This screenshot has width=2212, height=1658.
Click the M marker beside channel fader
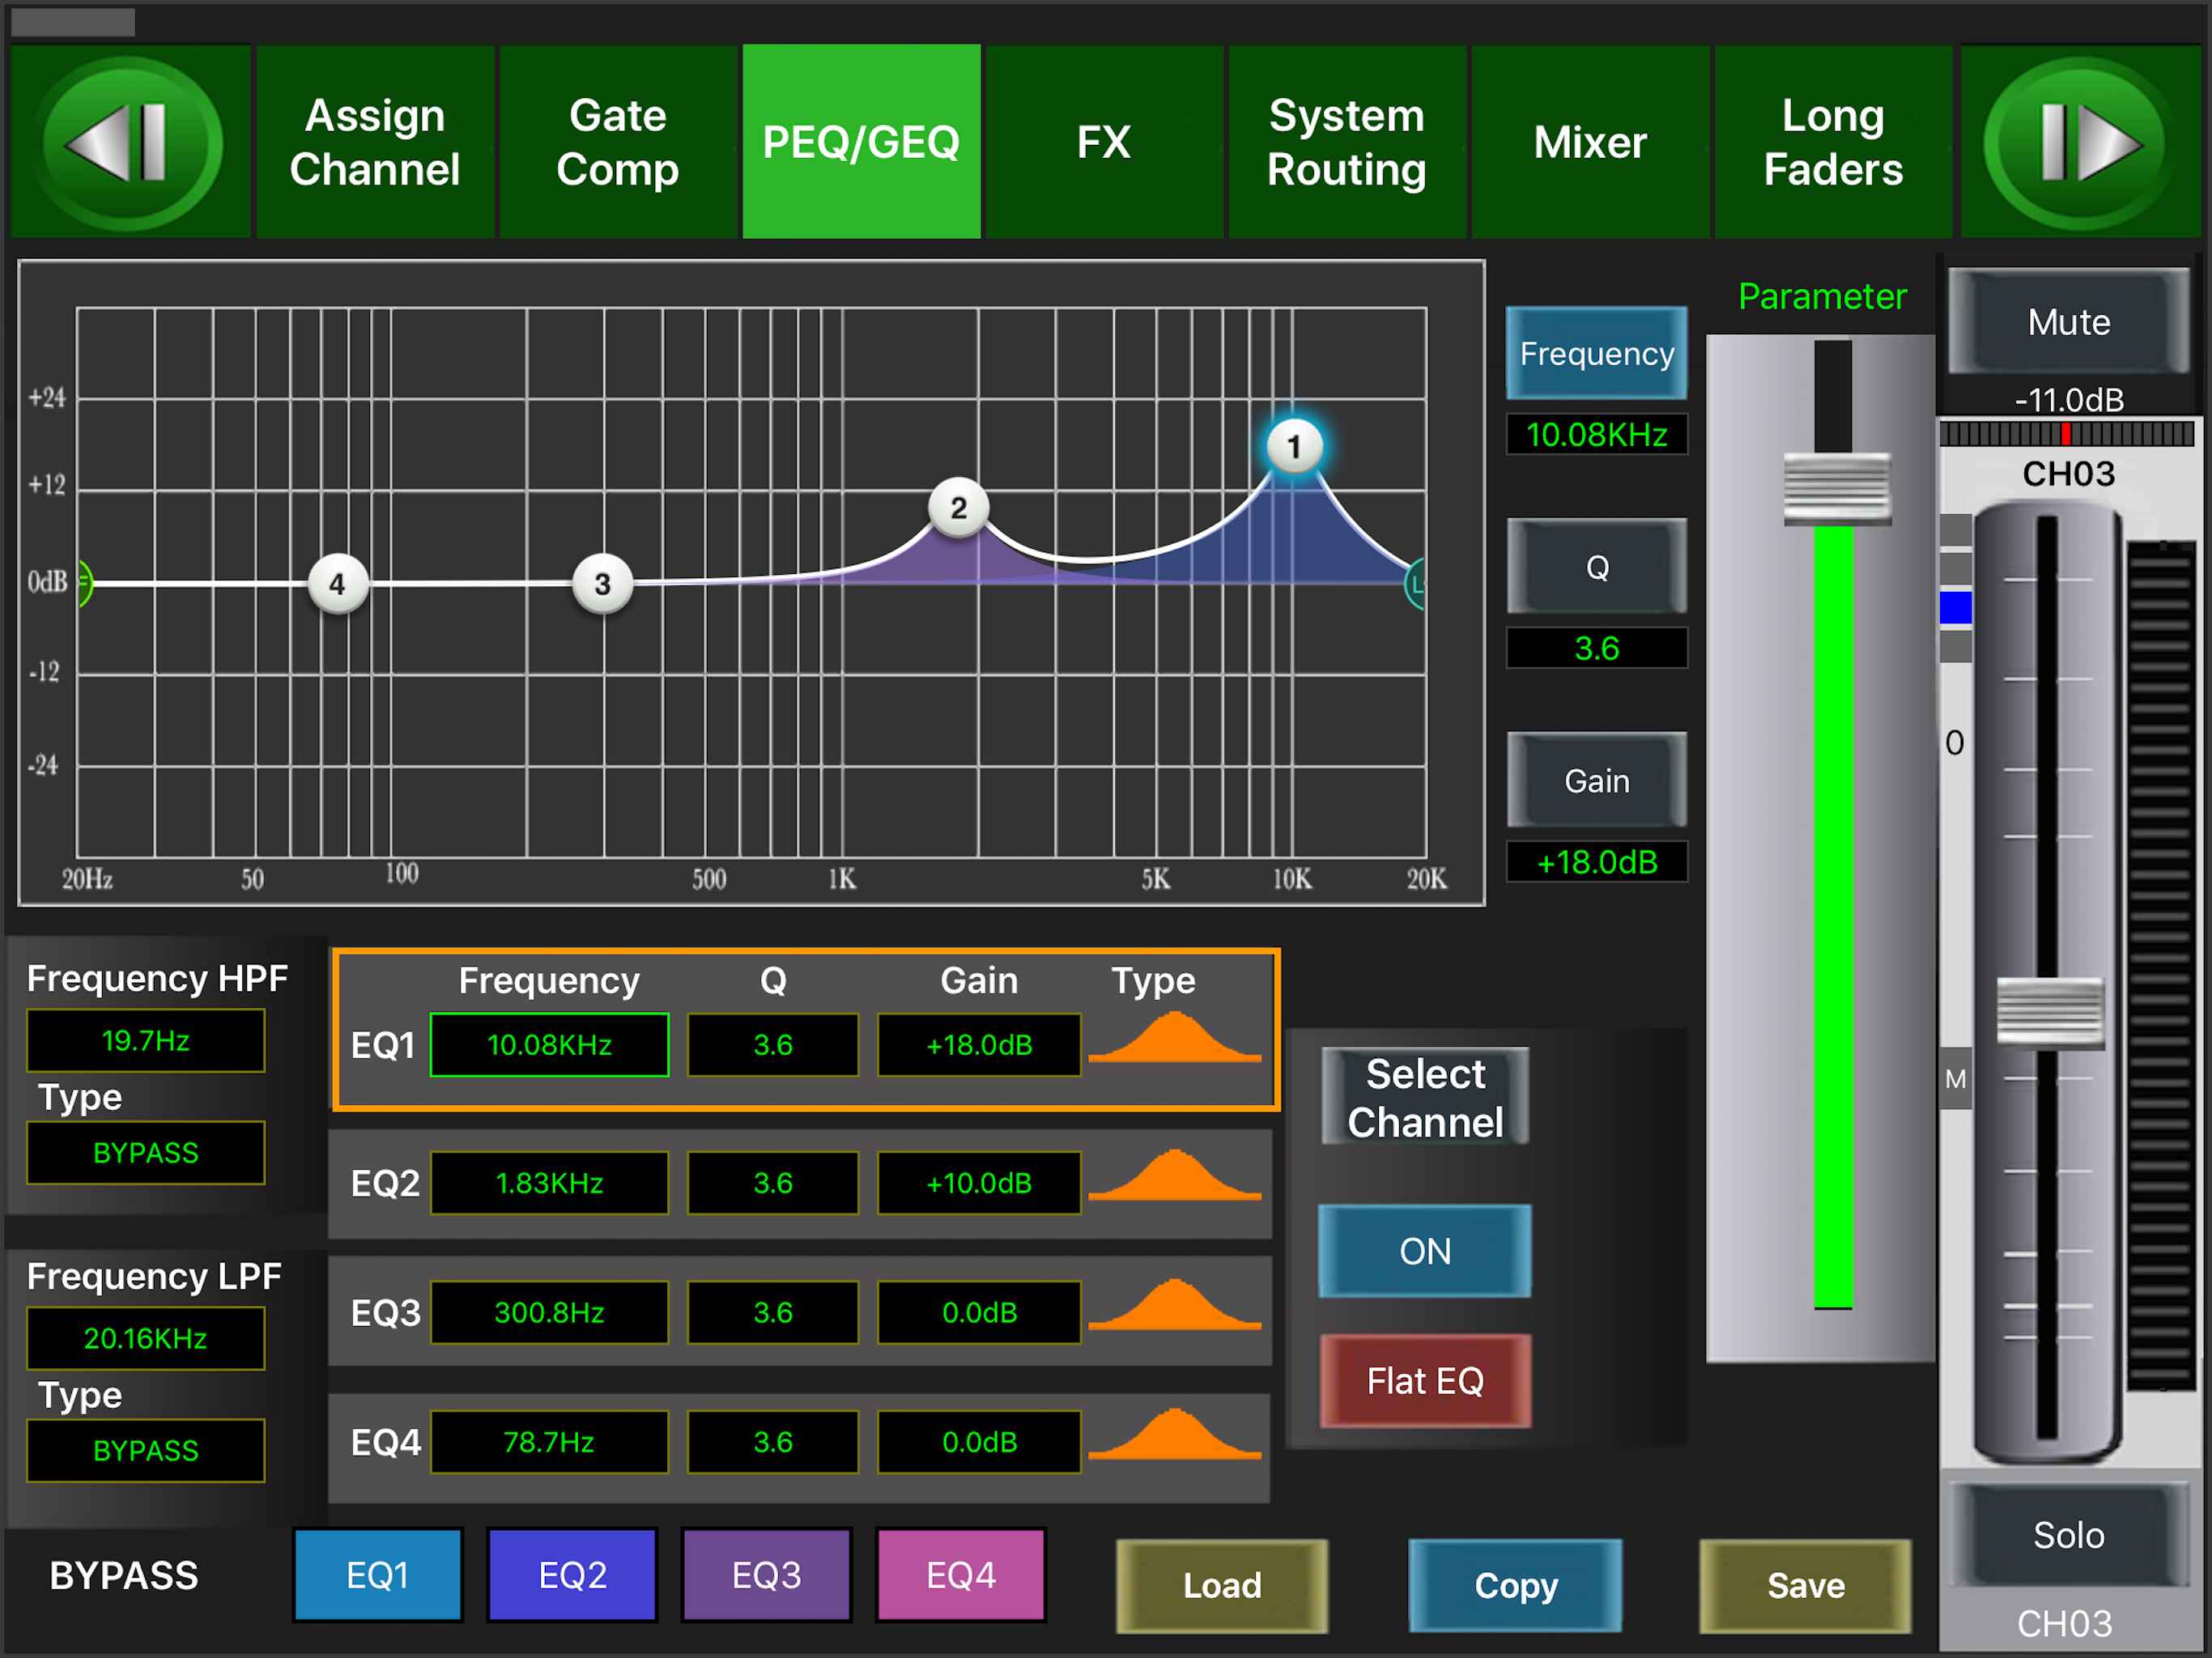[x=1955, y=1079]
